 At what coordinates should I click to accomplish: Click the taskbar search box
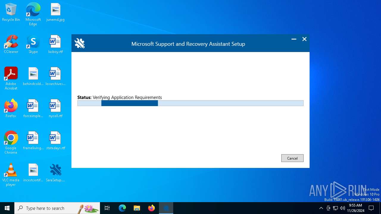pos(57,208)
